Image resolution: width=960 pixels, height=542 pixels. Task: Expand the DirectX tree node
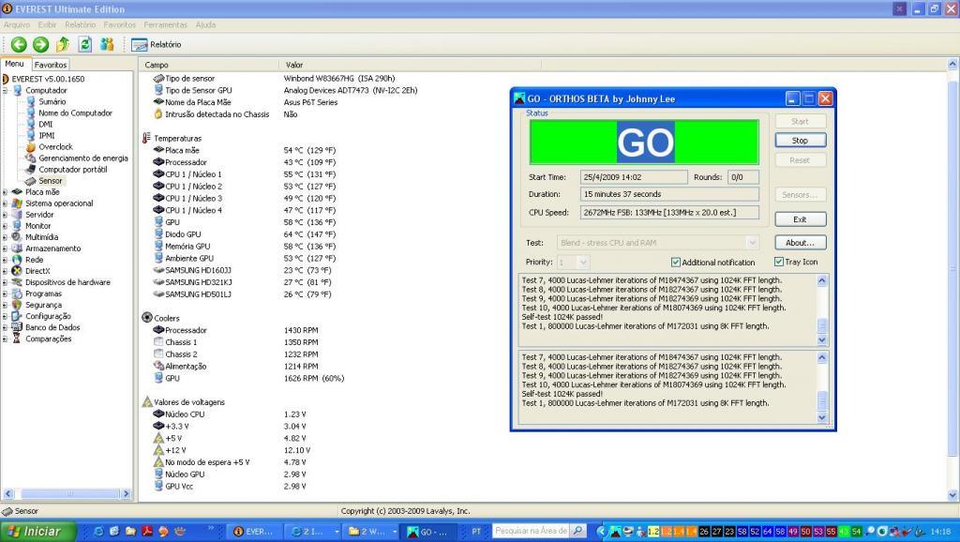point(5,271)
